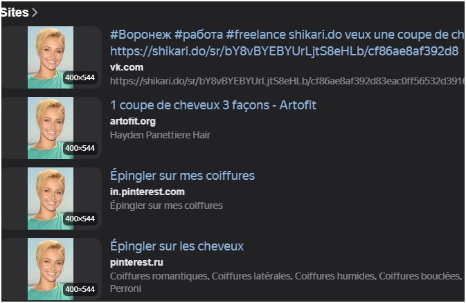This screenshot has width=466, height=303.
Task: Click the 'Hayden Panettiere Hair' description text
Action: 160,135
